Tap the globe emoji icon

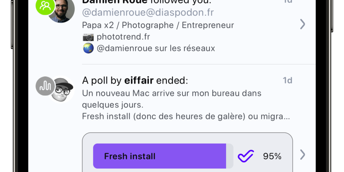coord(88,48)
